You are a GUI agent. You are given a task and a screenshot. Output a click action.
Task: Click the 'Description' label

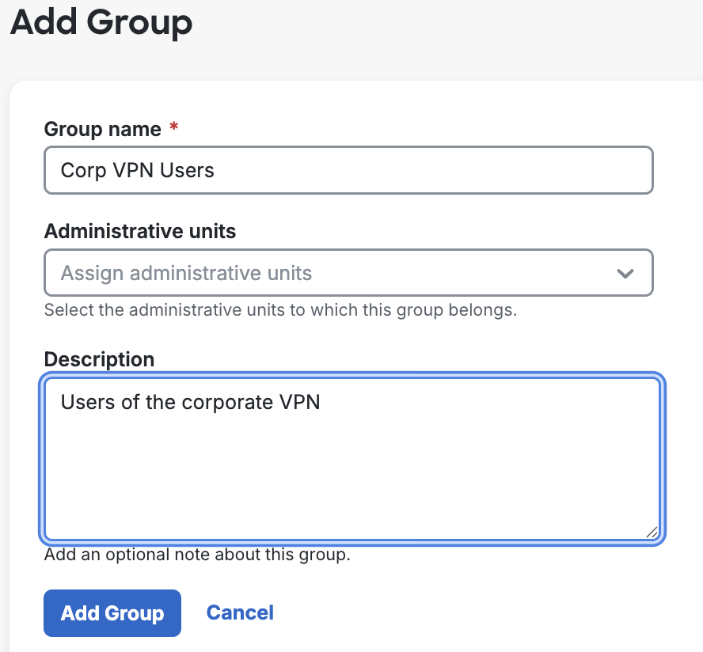99,358
